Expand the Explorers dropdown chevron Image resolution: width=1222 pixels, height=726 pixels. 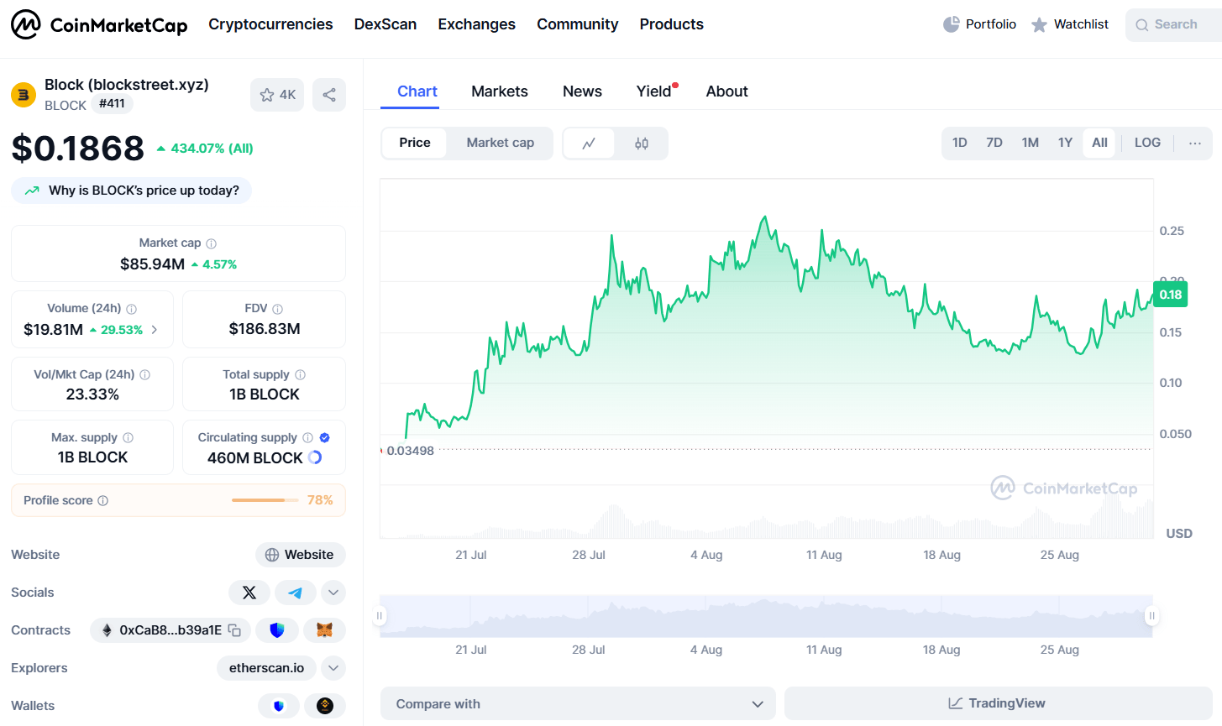(333, 668)
